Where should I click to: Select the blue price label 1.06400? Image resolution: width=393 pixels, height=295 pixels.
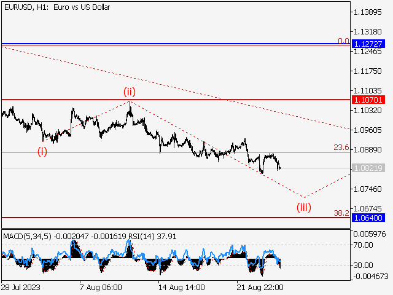point(368,218)
